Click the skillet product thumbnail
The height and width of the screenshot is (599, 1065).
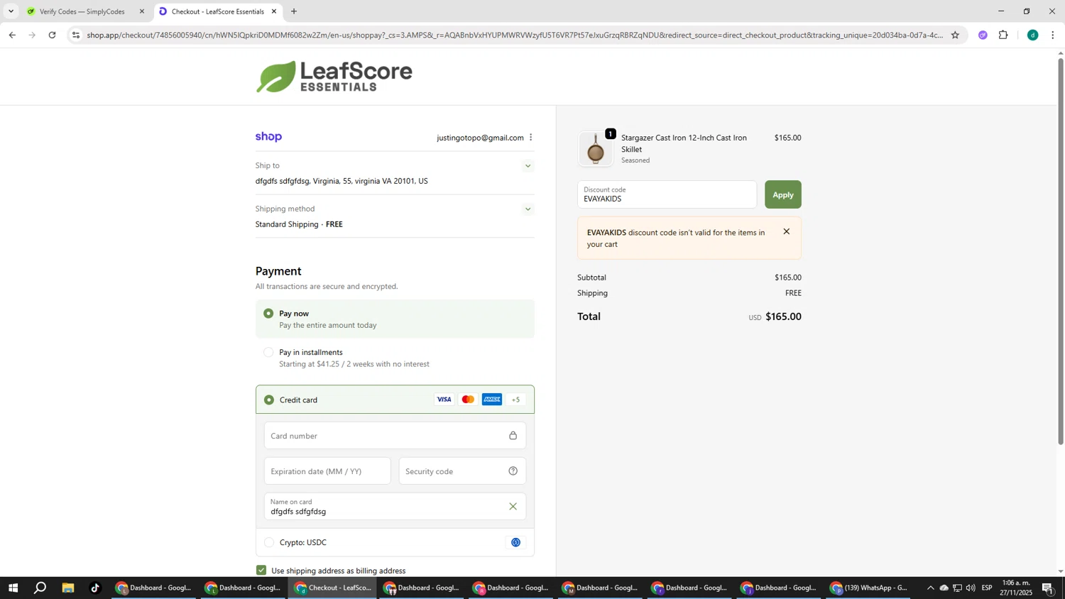click(x=596, y=149)
